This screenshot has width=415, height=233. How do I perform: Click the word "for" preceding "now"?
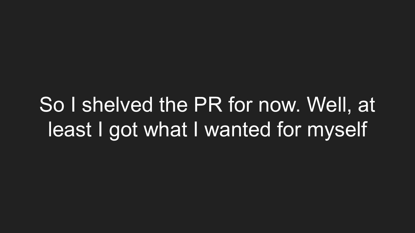[x=240, y=104]
